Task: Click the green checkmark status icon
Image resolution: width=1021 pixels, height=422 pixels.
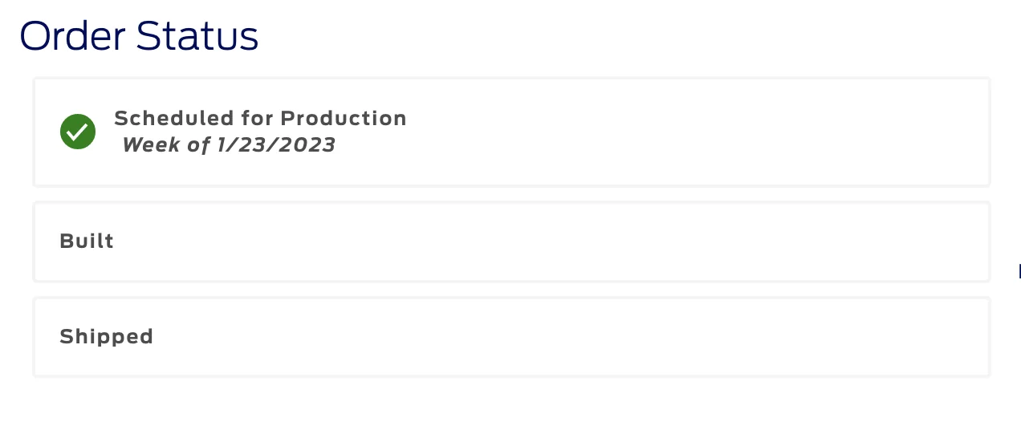Action: coord(78,132)
